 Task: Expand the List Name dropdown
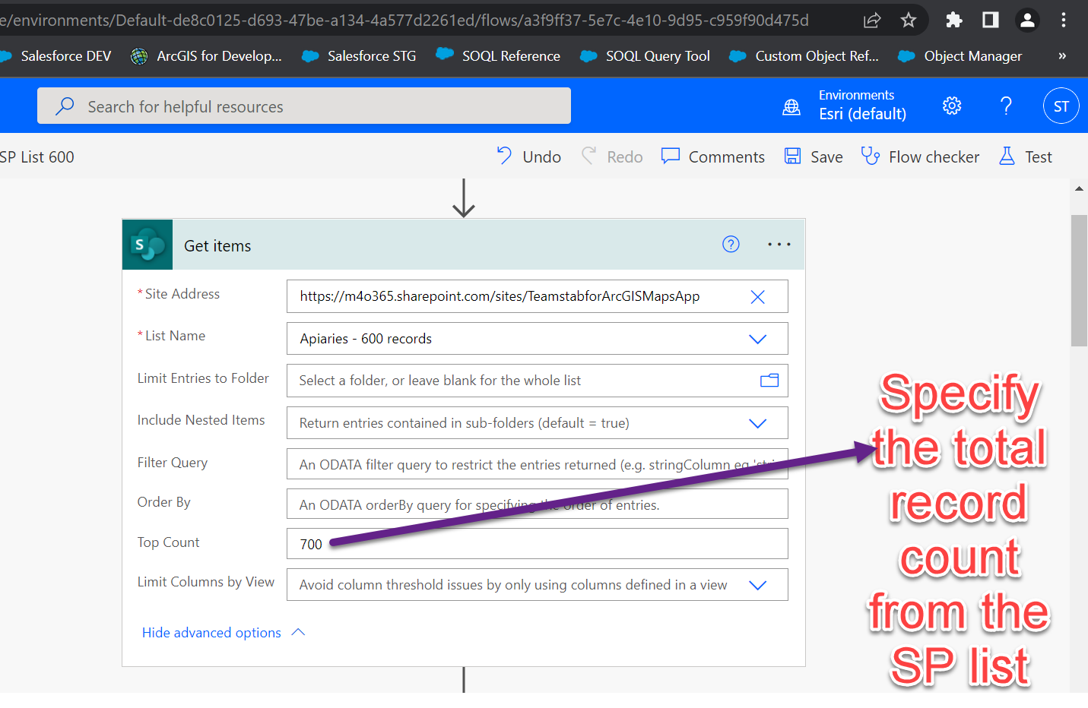[x=757, y=339]
